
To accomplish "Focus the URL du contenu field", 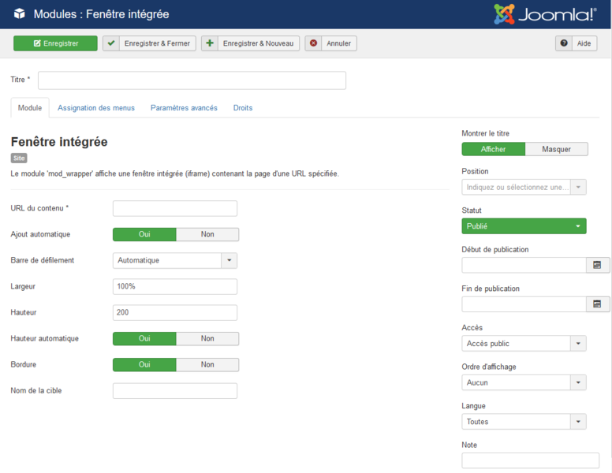I will [175, 208].
